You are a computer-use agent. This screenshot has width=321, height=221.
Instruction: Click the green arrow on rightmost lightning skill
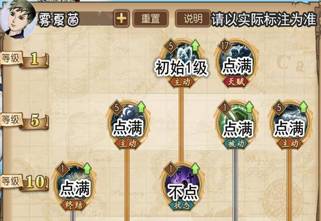[303, 107]
